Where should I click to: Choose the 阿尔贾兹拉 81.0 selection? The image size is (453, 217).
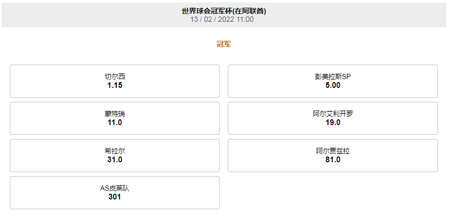(333, 156)
